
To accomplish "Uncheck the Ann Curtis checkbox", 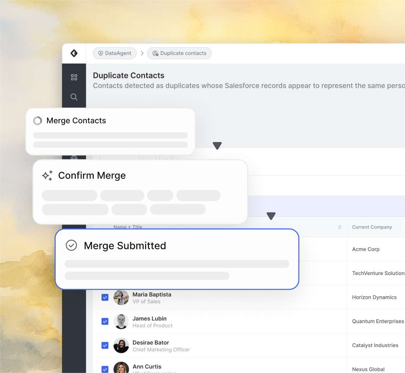I will point(105,369).
